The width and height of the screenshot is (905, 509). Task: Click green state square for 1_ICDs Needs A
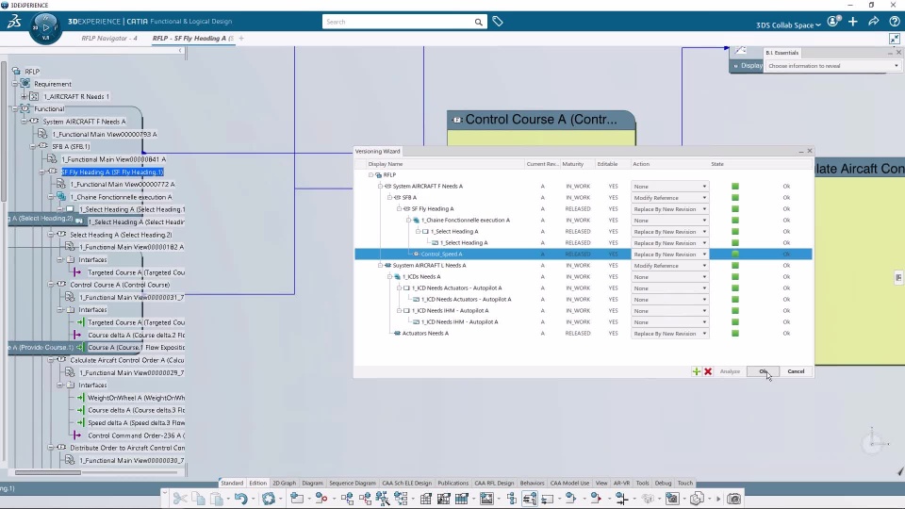[734, 277]
